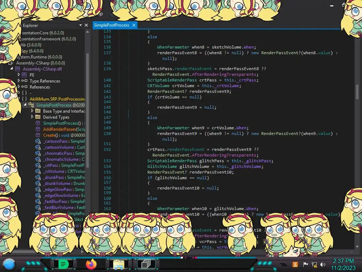The image size is (362, 272).
Task: Click the _edgeGlowPass field icon
Action: pyautogui.click(x=38, y=189)
